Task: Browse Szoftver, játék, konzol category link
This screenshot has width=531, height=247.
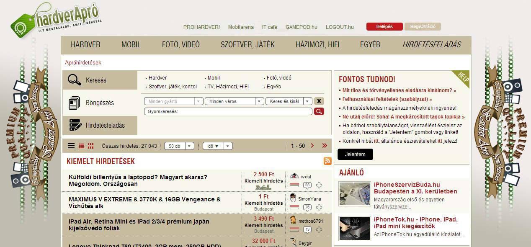Action: pos(173,87)
